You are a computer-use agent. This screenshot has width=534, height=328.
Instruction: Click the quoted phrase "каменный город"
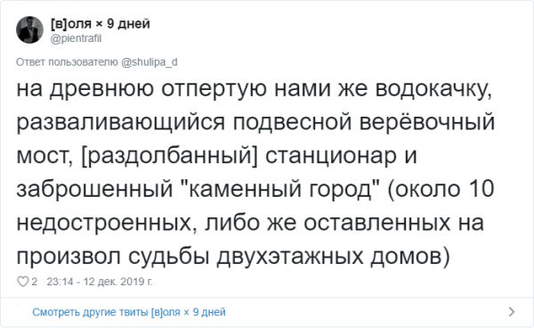tap(279, 189)
